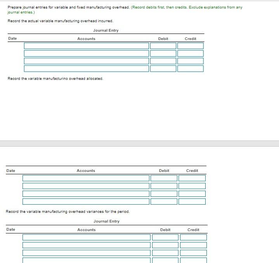Focus third-row Credit field in middle allocated table
Viewport: 279px width, 263px height.
pyautogui.click(x=192, y=194)
